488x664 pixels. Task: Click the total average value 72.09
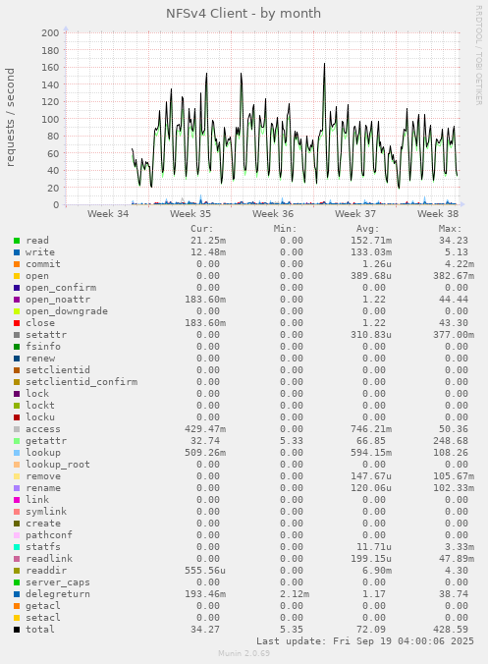point(371,630)
